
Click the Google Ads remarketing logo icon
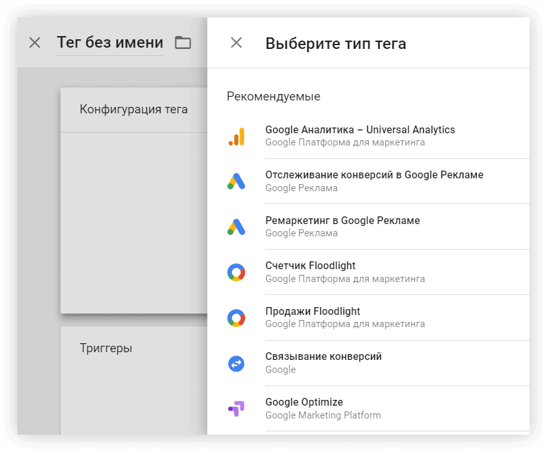click(236, 227)
